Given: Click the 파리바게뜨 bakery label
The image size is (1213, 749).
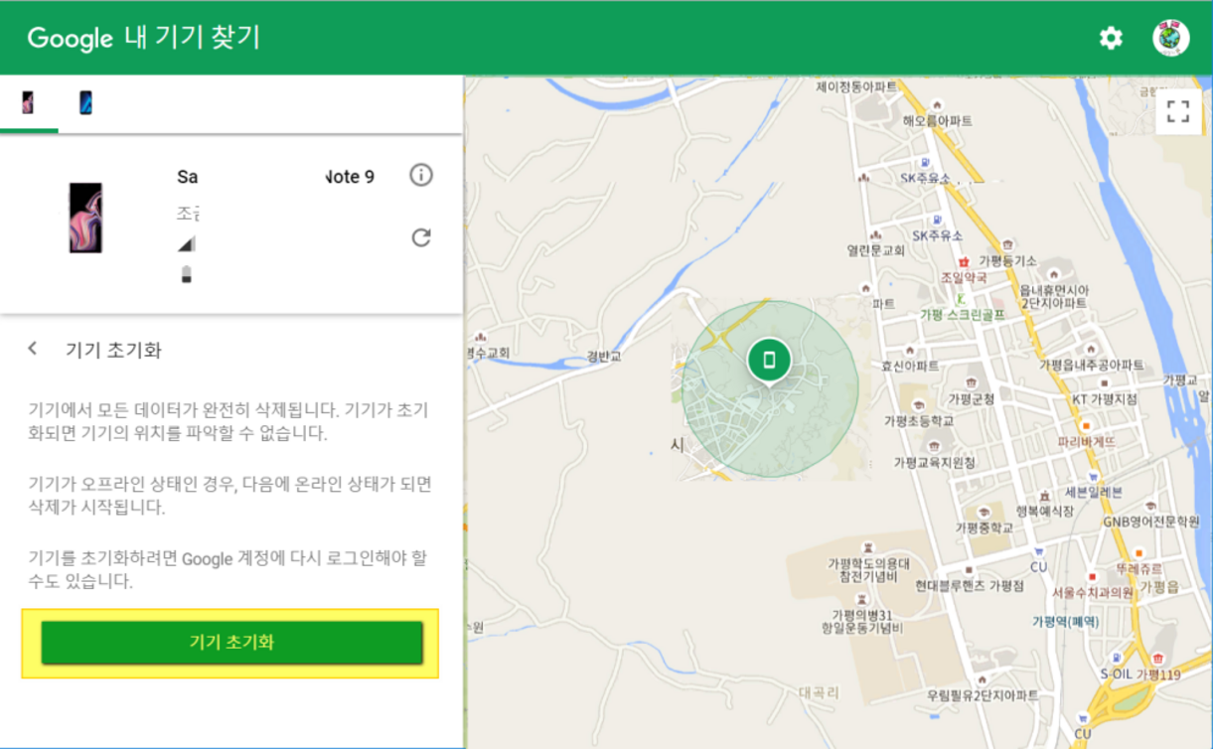Looking at the screenshot, I should coord(1086,441).
